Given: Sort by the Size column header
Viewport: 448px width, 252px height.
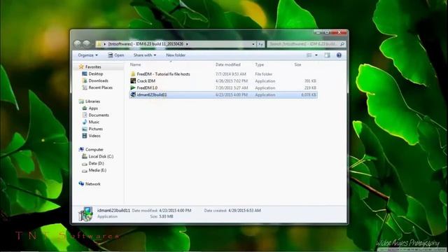Looking at the screenshot, I should tap(297, 65).
